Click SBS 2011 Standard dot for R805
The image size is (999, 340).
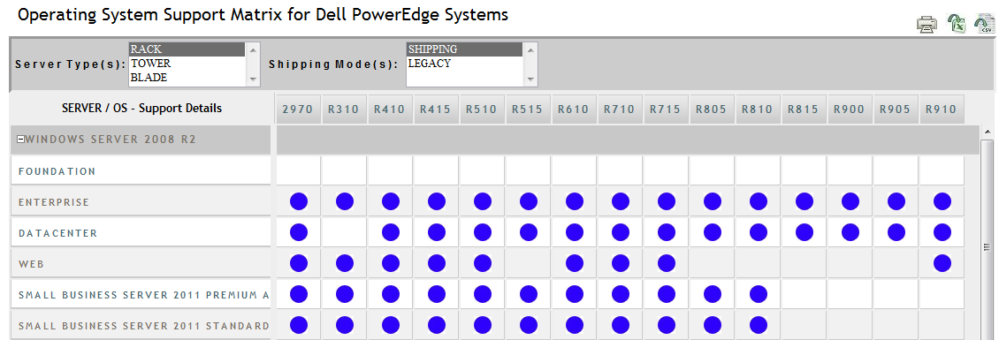click(x=713, y=325)
